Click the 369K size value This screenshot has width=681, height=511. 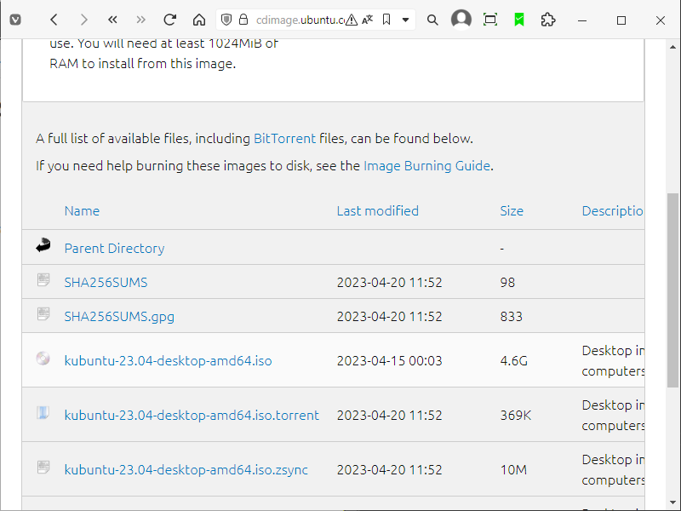(516, 416)
